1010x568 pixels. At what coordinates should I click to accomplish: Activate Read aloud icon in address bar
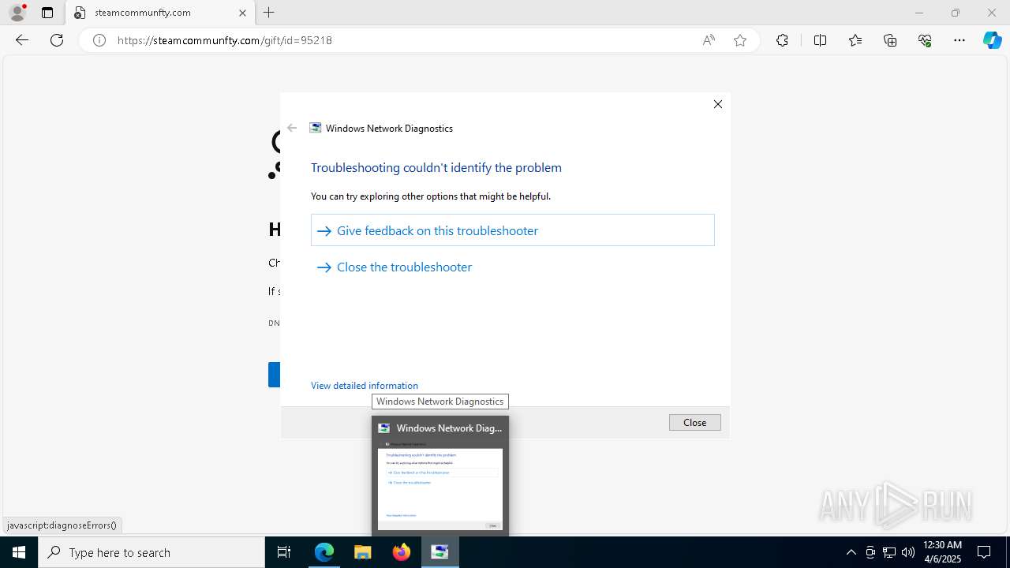(x=709, y=40)
